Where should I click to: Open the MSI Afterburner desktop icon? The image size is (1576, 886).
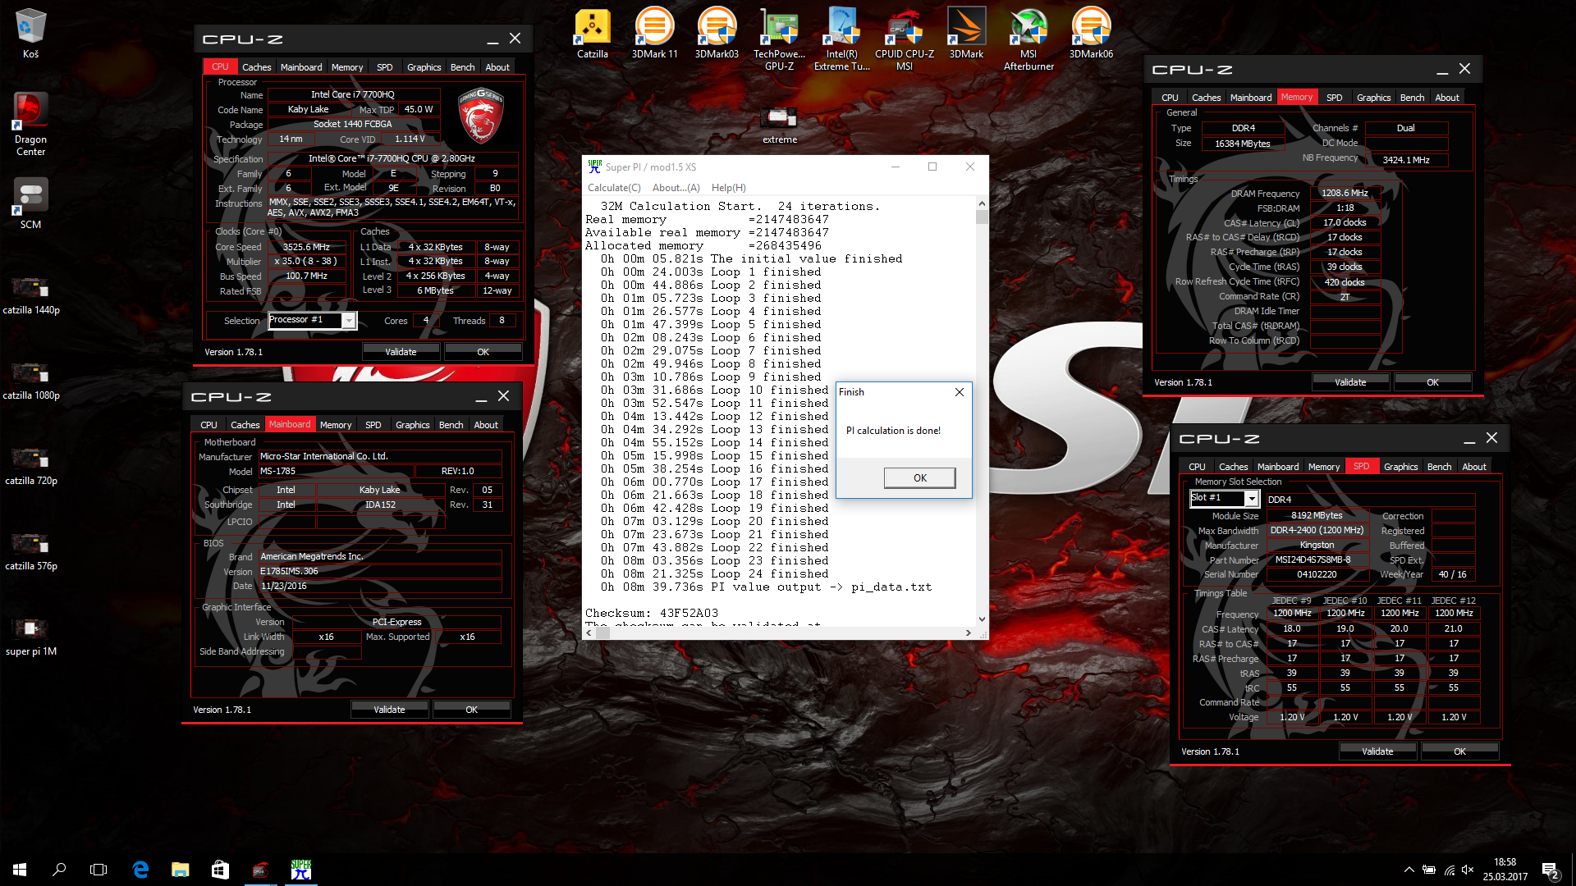[1029, 39]
